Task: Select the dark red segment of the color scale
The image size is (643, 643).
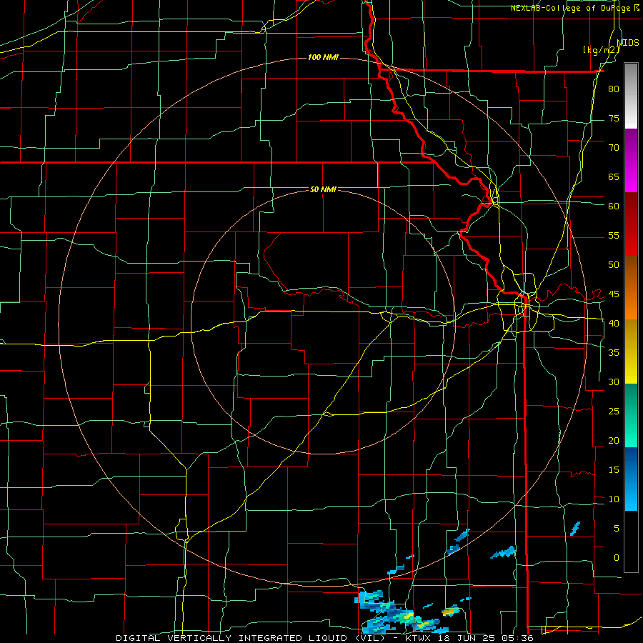Action: click(x=631, y=224)
